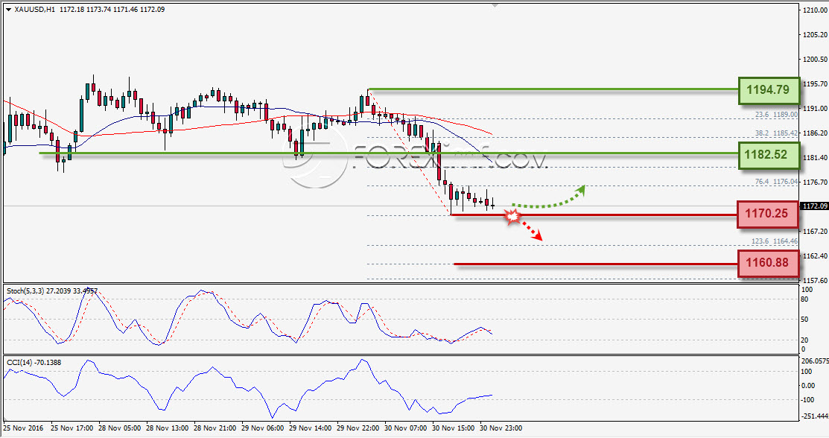Click the chart shift triangle on top edge
The image size is (829, 438).
click(495, 5)
